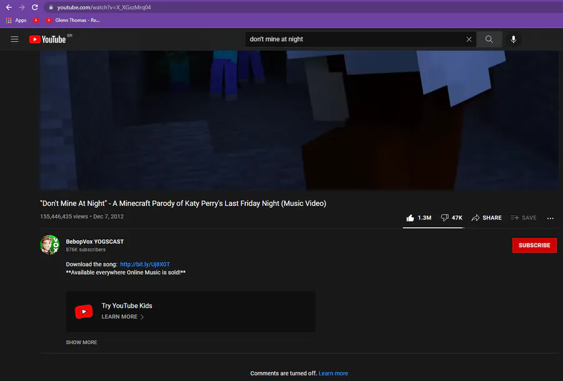Click the 876K subscribers text

pyautogui.click(x=86, y=250)
